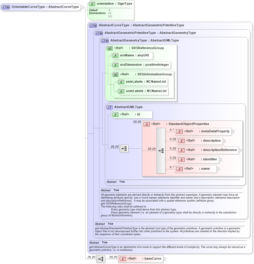Collapse the OrientableCurveType node
The width and height of the screenshot is (254, 264).
click(x=82, y=7)
